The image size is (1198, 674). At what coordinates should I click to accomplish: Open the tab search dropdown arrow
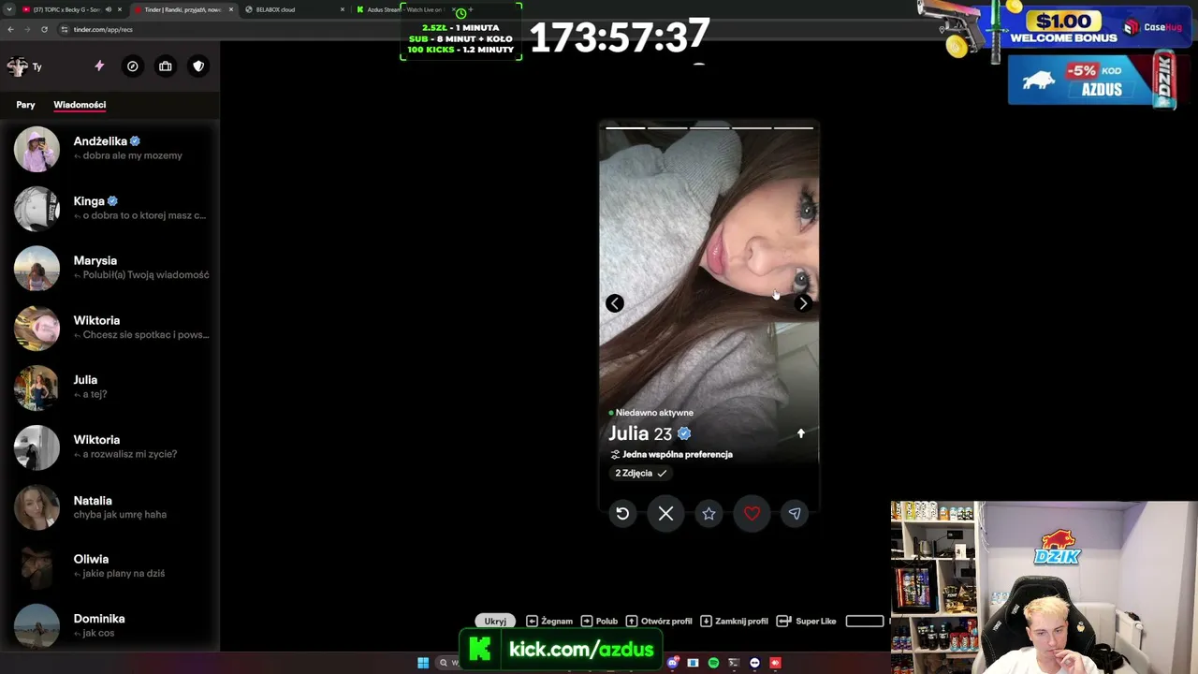[x=8, y=9]
